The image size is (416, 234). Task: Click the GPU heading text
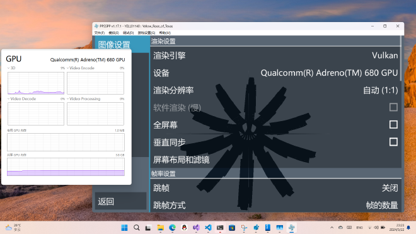coord(13,59)
